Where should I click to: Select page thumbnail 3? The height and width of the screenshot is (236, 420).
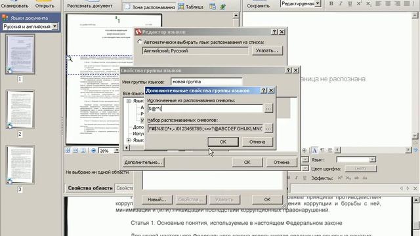coord(20,165)
